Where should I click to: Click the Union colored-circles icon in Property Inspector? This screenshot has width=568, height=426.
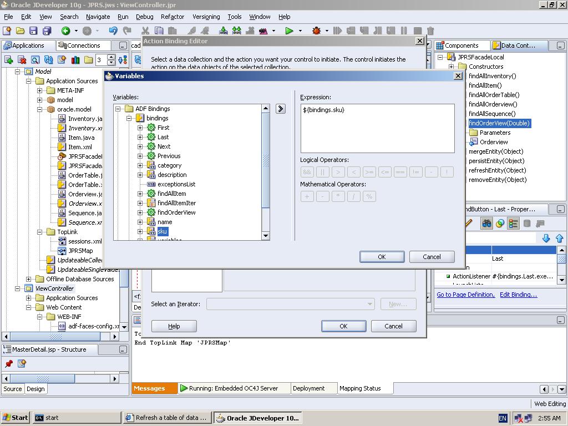[500, 224]
